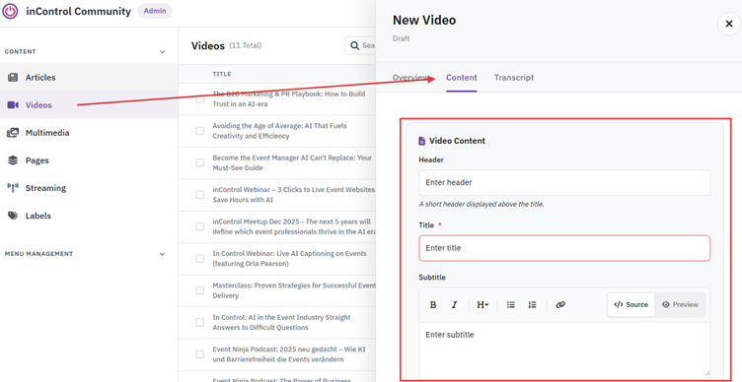Viewport: 742px width, 382px height.
Task: Insert link in Subtitle editor
Action: [560, 305]
